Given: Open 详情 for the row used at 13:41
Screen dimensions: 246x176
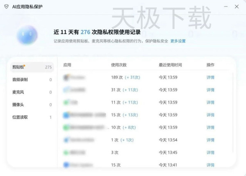Looking at the screenshot, I should tap(210, 165).
